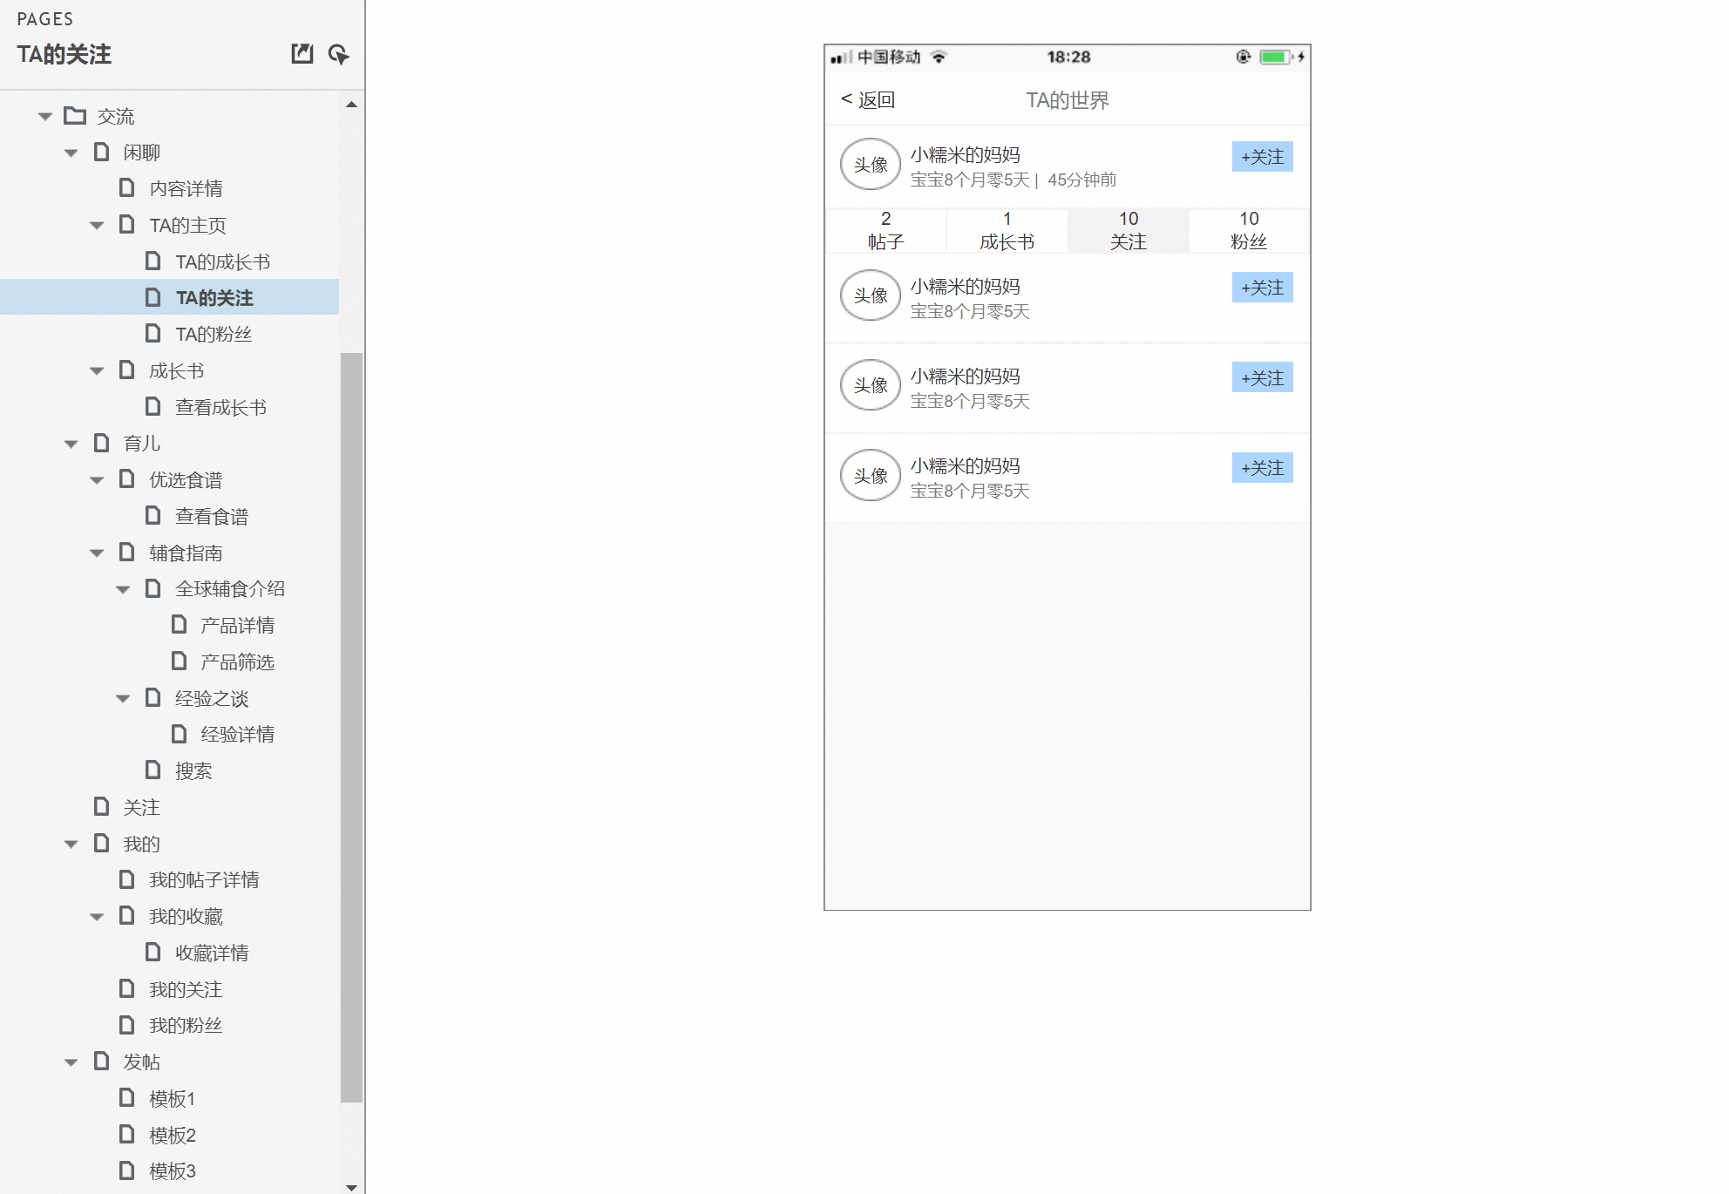Open the 产品筛选 page
1729x1194 pixels.
click(x=237, y=661)
